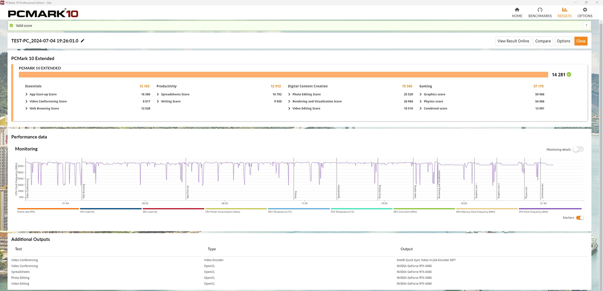Click the question mark help icon
Image resolution: width=603 pixels, height=291 pixels.
(x=586, y=25)
